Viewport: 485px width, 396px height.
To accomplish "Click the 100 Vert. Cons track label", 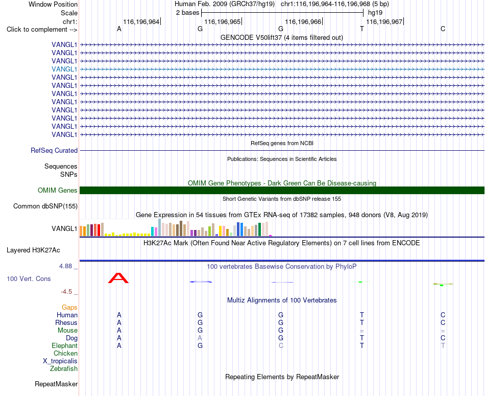I will click(29, 278).
